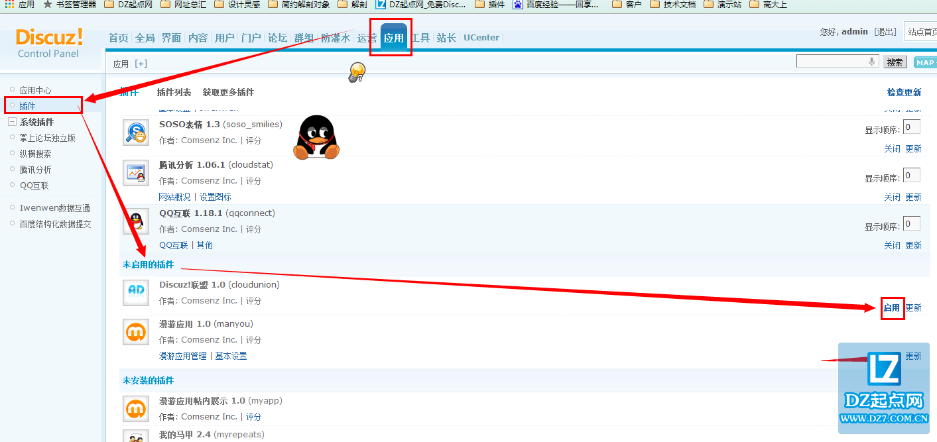Switch to the 获取更多插件 tab
Screen dimensions: 937x442
(x=228, y=92)
